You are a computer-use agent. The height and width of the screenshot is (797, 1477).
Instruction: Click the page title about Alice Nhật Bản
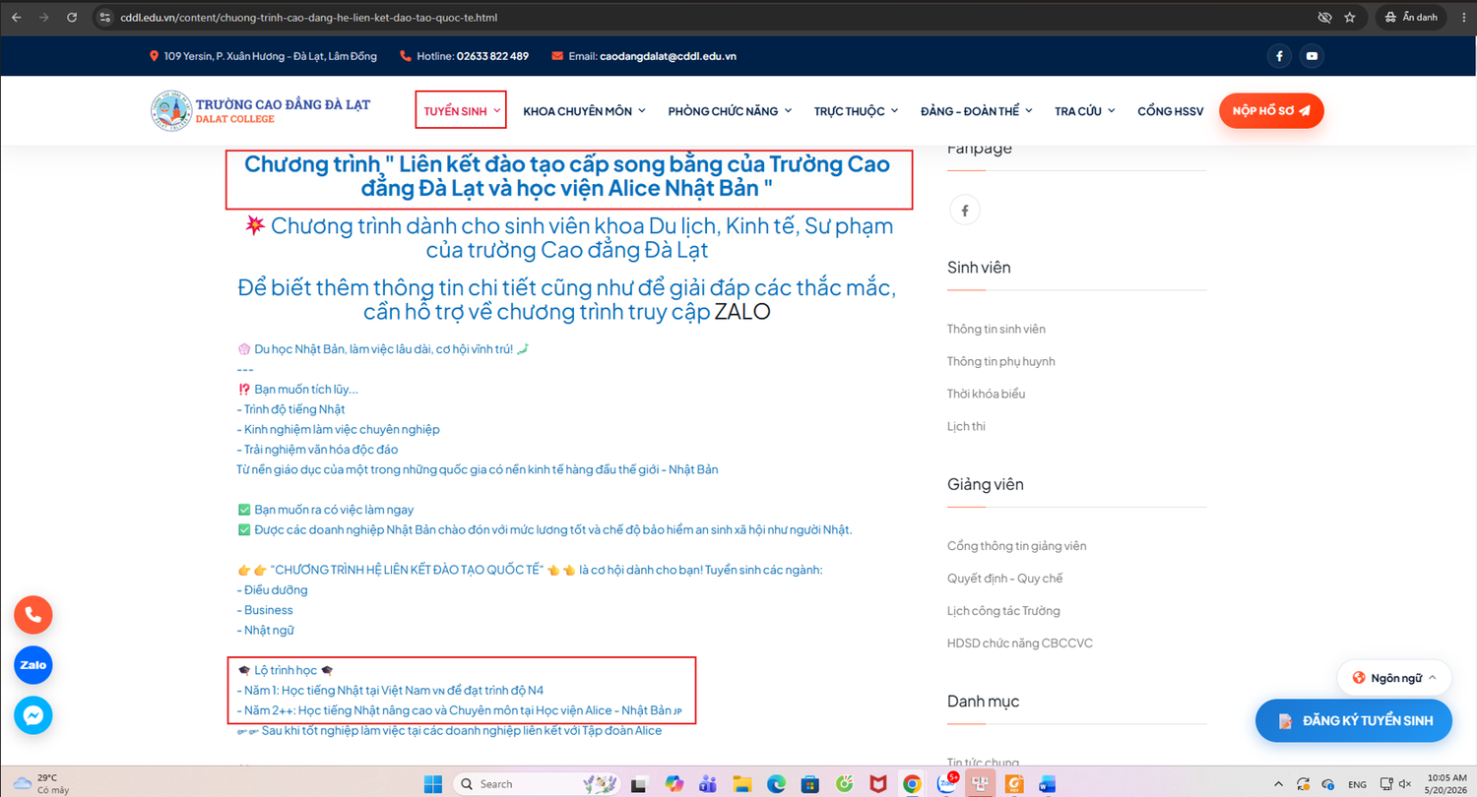click(x=568, y=175)
